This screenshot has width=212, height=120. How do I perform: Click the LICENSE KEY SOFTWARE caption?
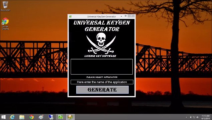click(100, 56)
